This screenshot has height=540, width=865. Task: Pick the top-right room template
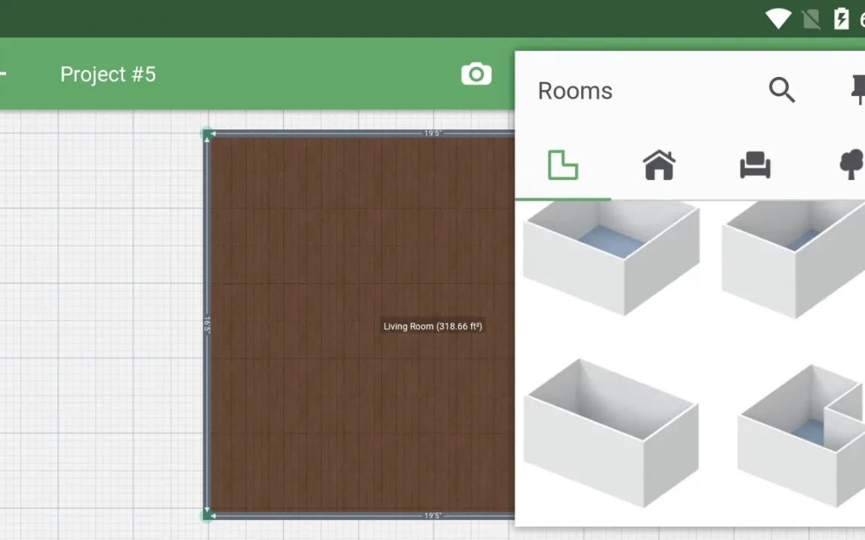point(794,256)
